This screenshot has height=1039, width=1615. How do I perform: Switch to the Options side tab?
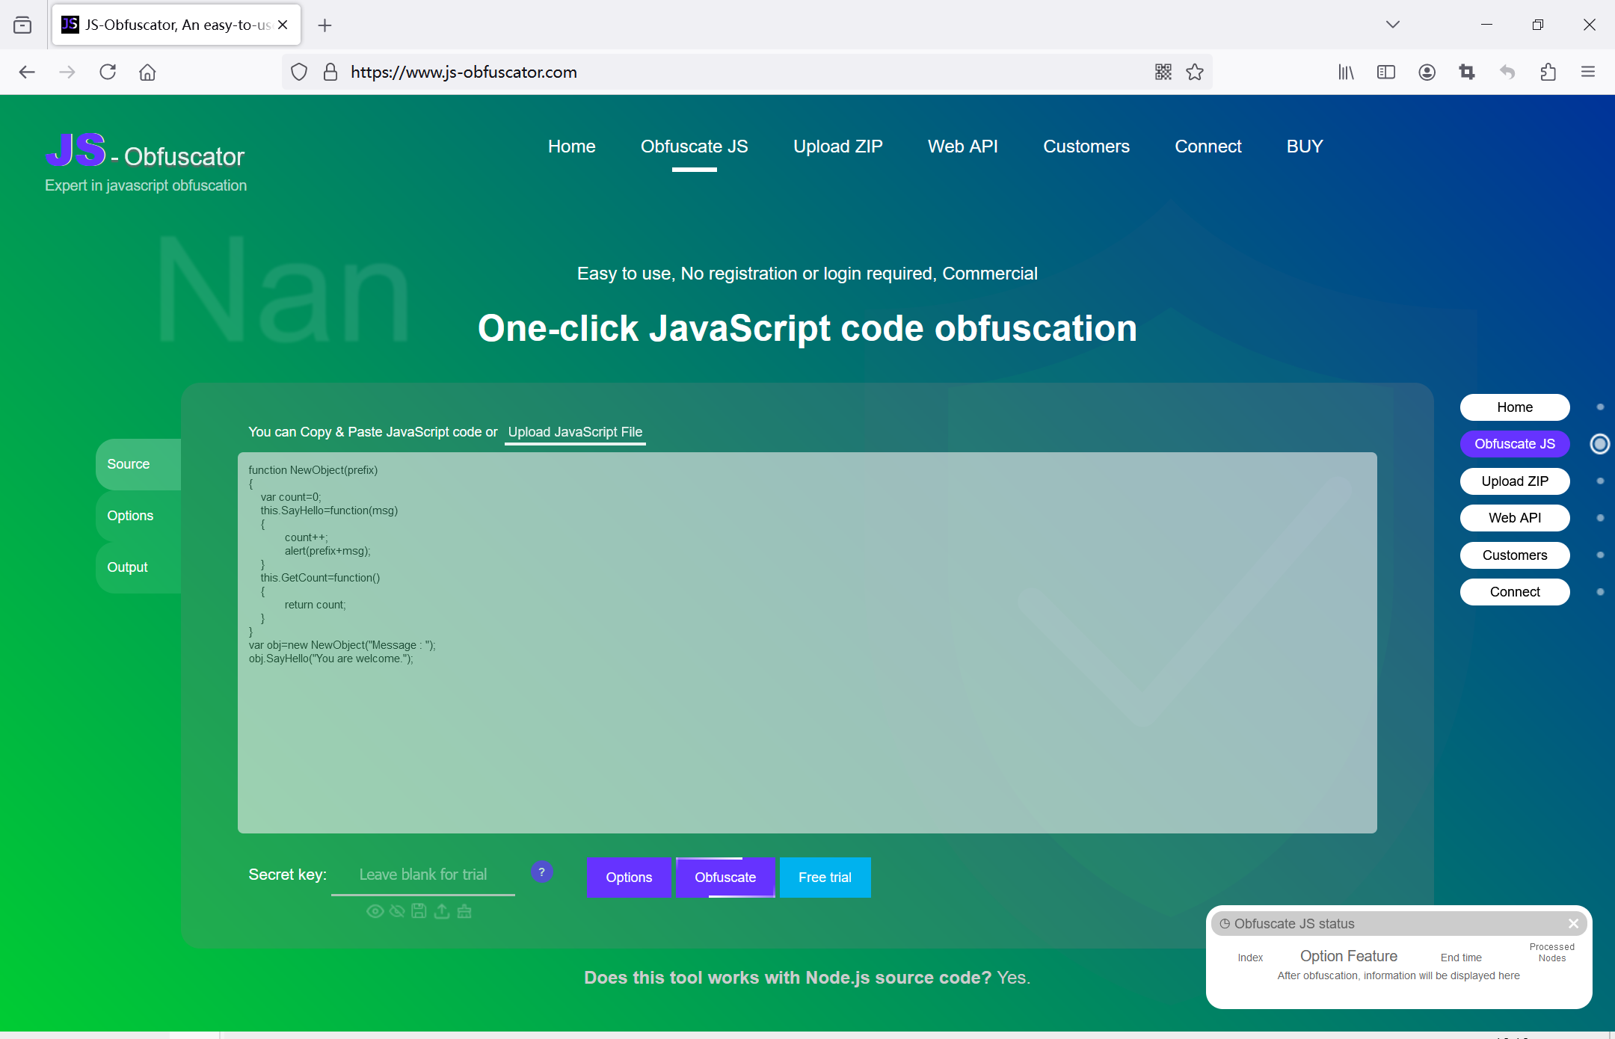point(138,516)
